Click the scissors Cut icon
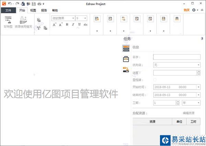The height and width of the screenshot is (146, 206). [39, 28]
